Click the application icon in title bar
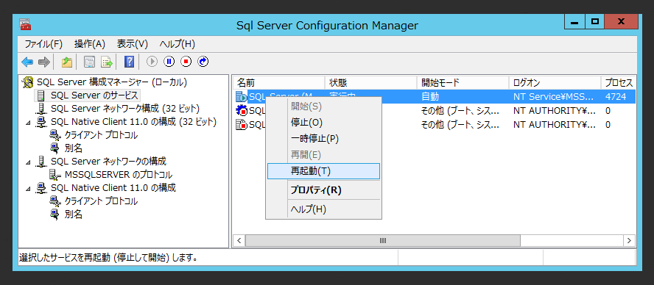The image size is (654, 285). pos(24,24)
